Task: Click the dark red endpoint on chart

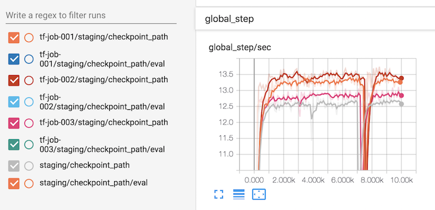Action: (x=401, y=78)
